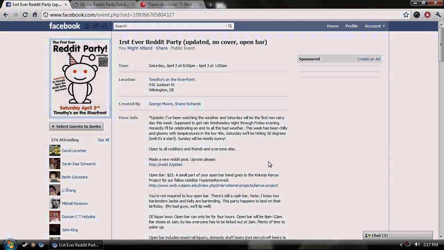Viewport: 444px width, 250px height.
Task: Focus the Facebook search field
Action: click(170, 26)
